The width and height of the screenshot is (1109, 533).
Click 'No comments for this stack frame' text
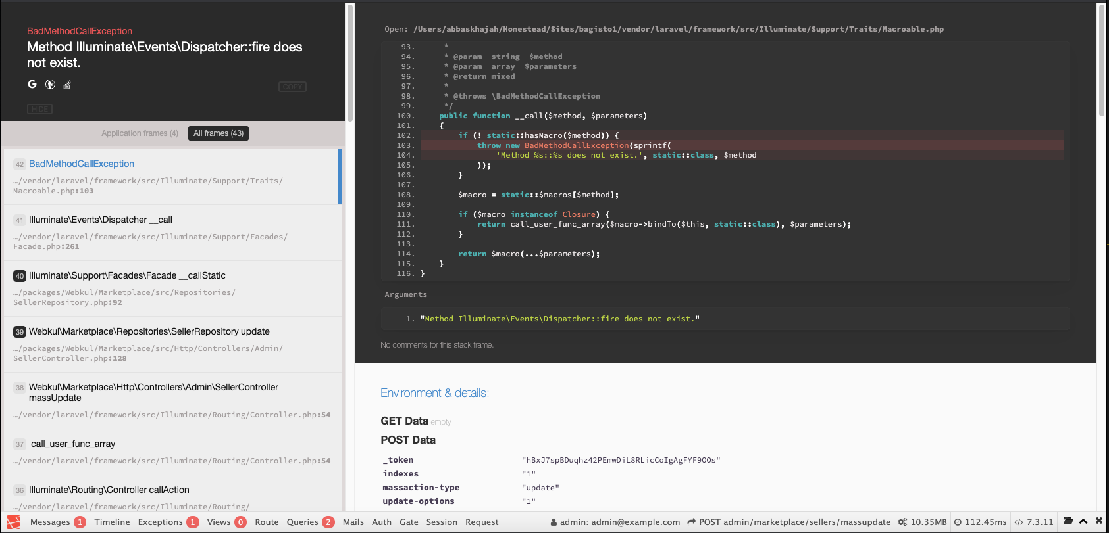(x=437, y=345)
